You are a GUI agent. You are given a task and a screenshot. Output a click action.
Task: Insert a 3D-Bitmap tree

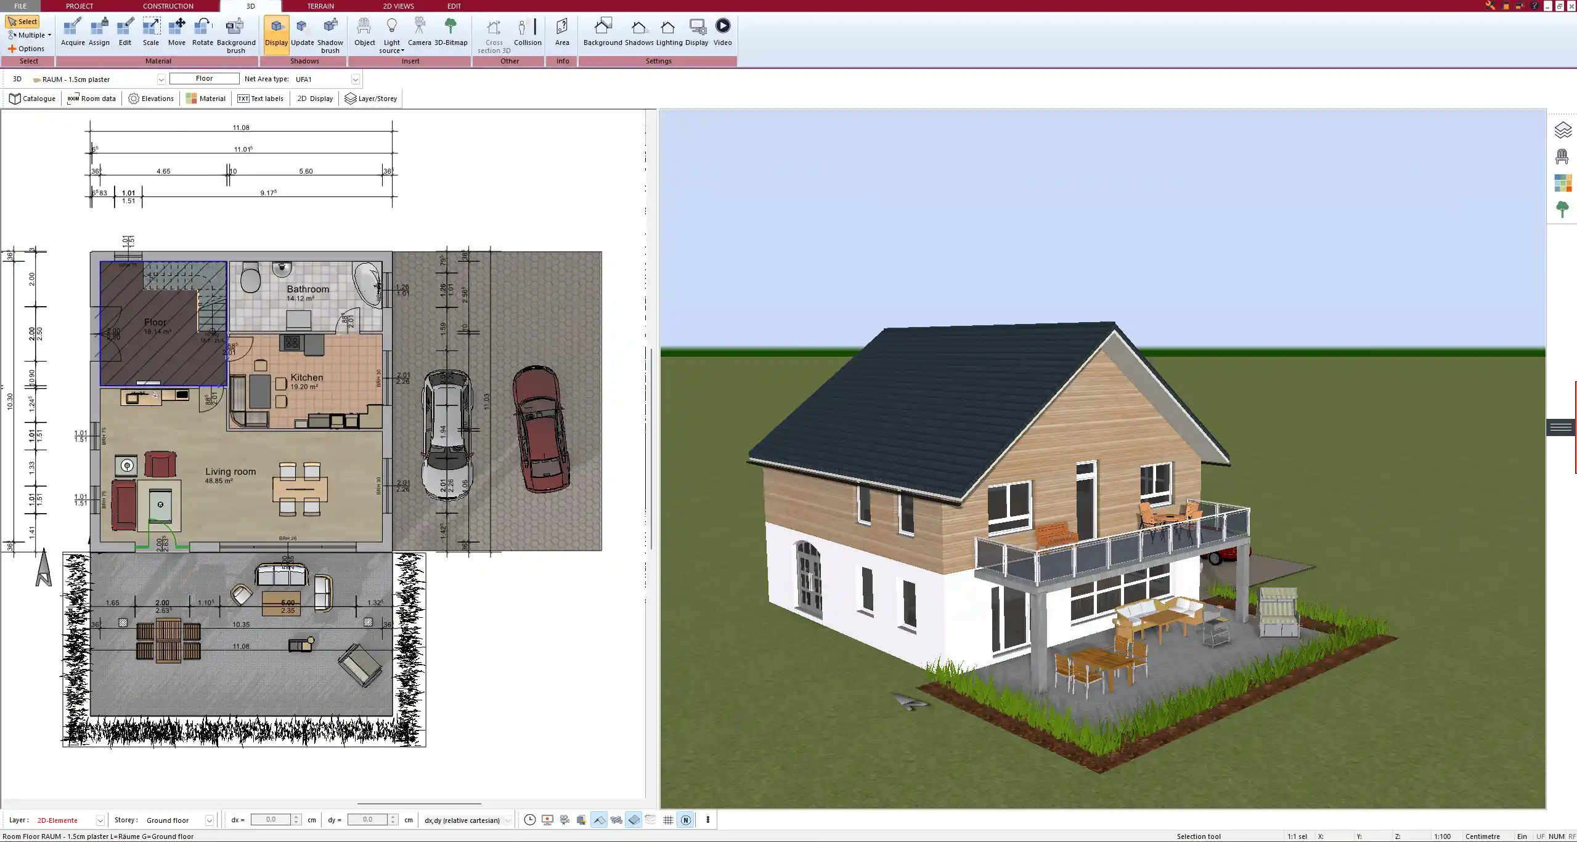coord(450,32)
